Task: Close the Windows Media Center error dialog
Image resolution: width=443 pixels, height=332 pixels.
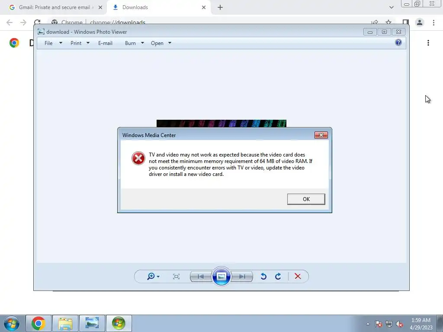Action: [x=321, y=135]
